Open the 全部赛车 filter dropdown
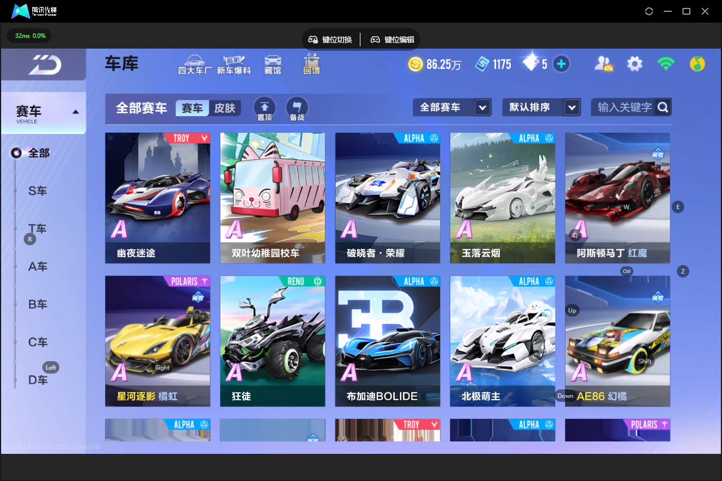Image resolution: width=722 pixels, height=481 pixels. coord(452,107)
